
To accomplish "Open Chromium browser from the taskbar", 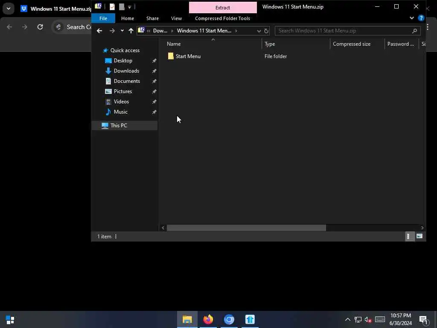I will pyautogui.click(x=229, y=319).
